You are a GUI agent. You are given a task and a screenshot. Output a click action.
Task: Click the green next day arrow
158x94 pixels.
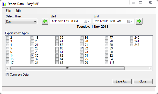[139, 21]
